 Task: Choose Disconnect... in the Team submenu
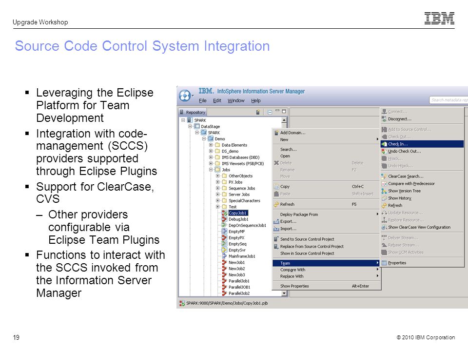[422, 119]
